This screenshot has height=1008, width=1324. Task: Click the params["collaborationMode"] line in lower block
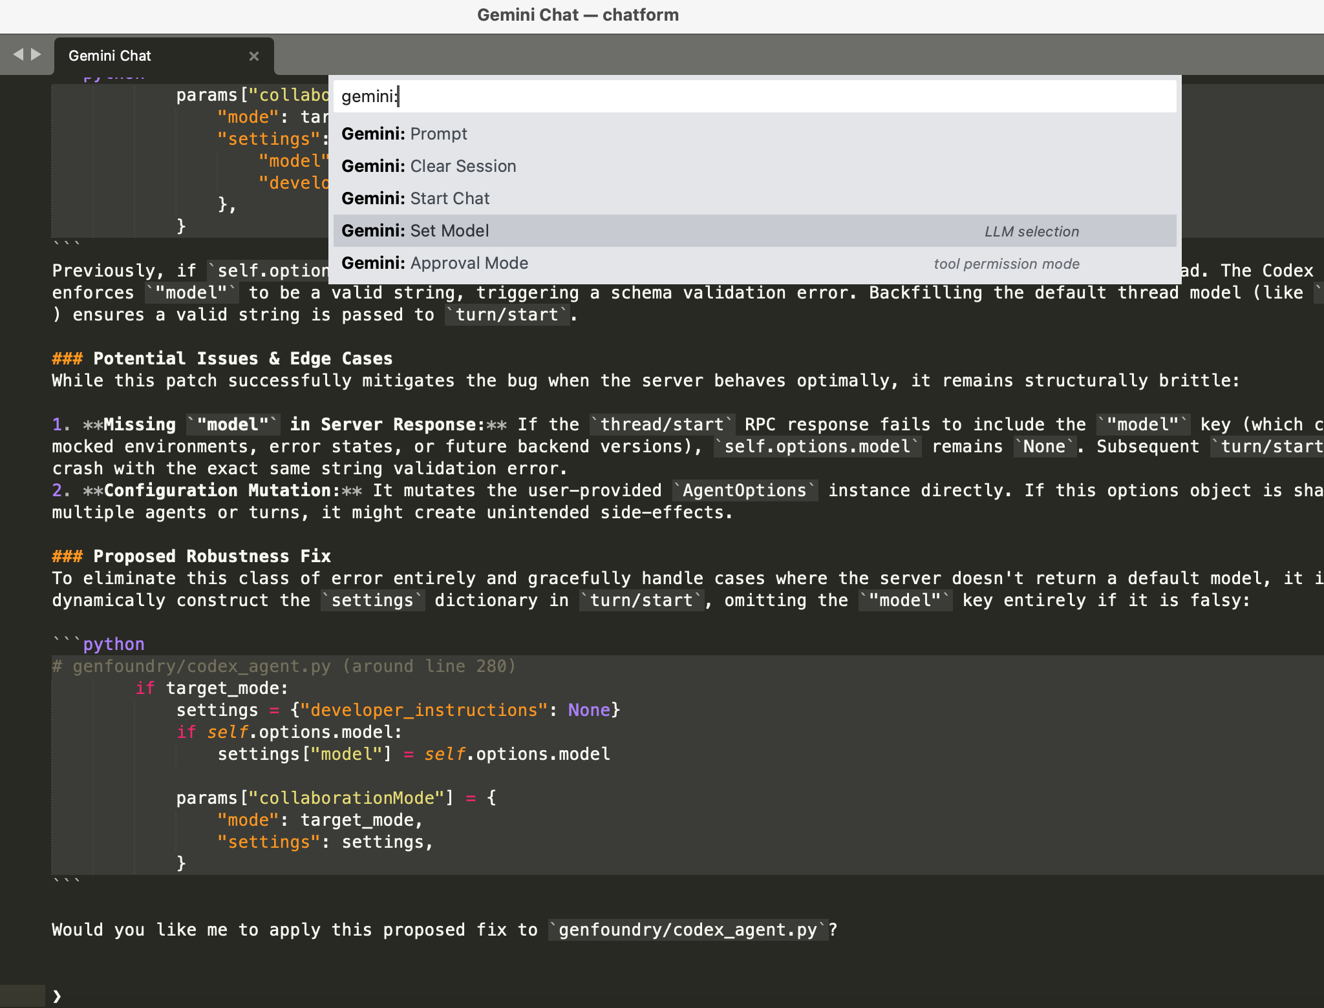[x=336, y=798]
